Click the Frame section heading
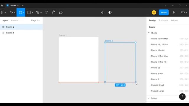Image resolution: width=189 pixels, height=106 pixels. pyautogui.click(x=152, y=27)
